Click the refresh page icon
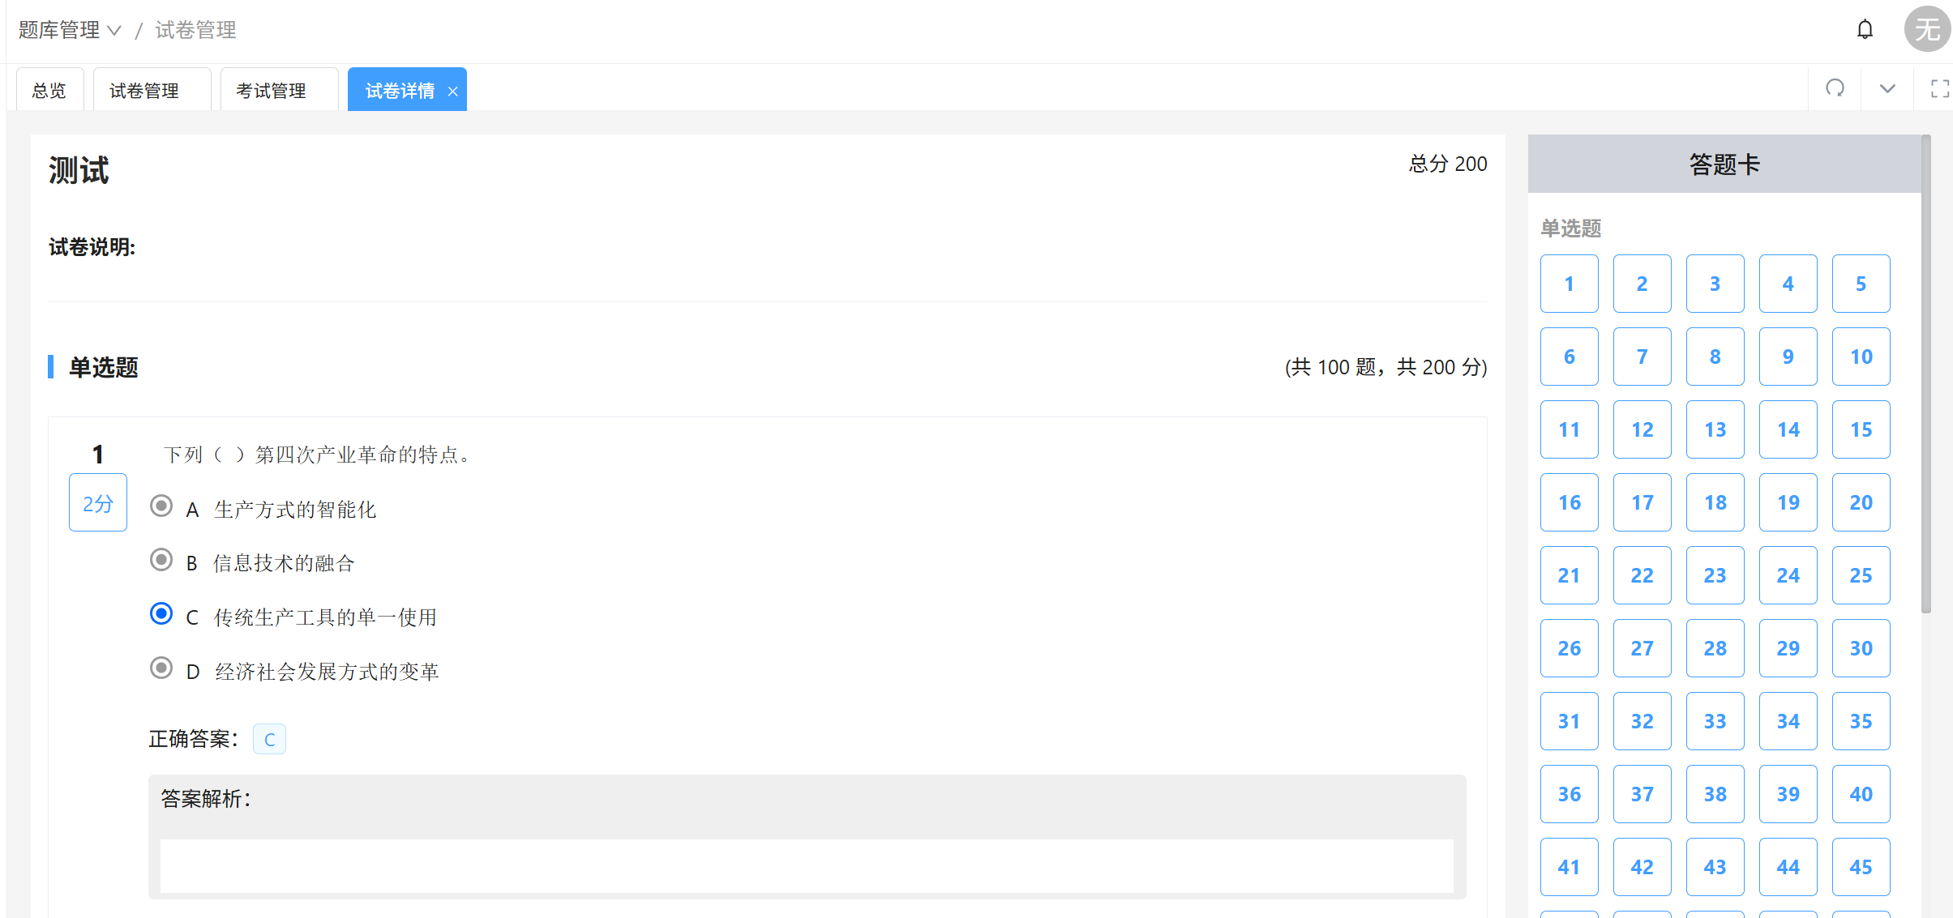The image size is (1953, 918). coord(1835,88)
